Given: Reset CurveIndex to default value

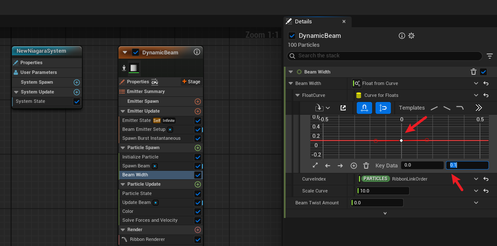Looking at the screenshot, I should (x=485, y=179).
